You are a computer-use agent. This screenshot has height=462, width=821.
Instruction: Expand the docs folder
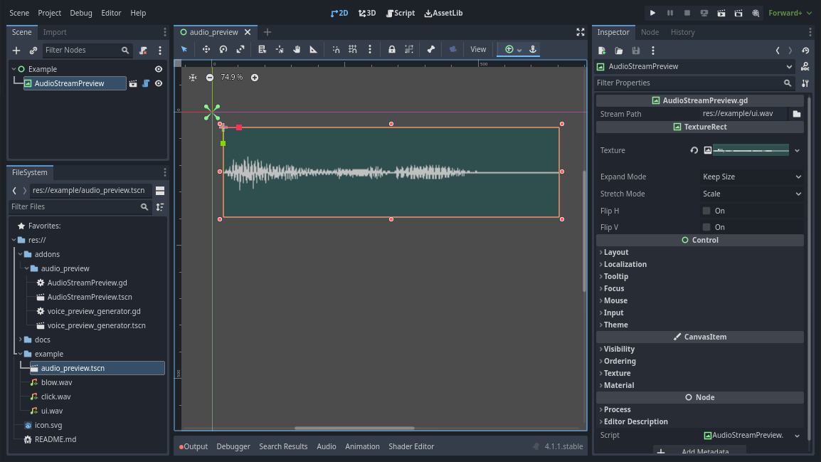[x=21, y=340]
